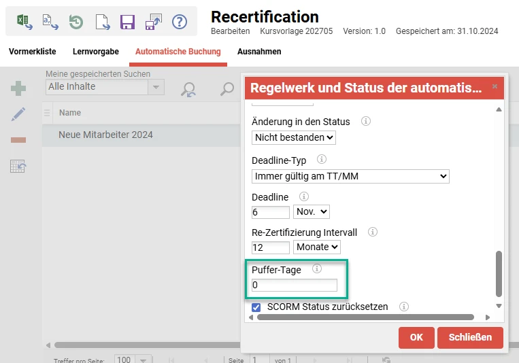This screenshot has height=363, width=519.
Task: Open help via the question mark icon
Action: (x=179, y=21)
